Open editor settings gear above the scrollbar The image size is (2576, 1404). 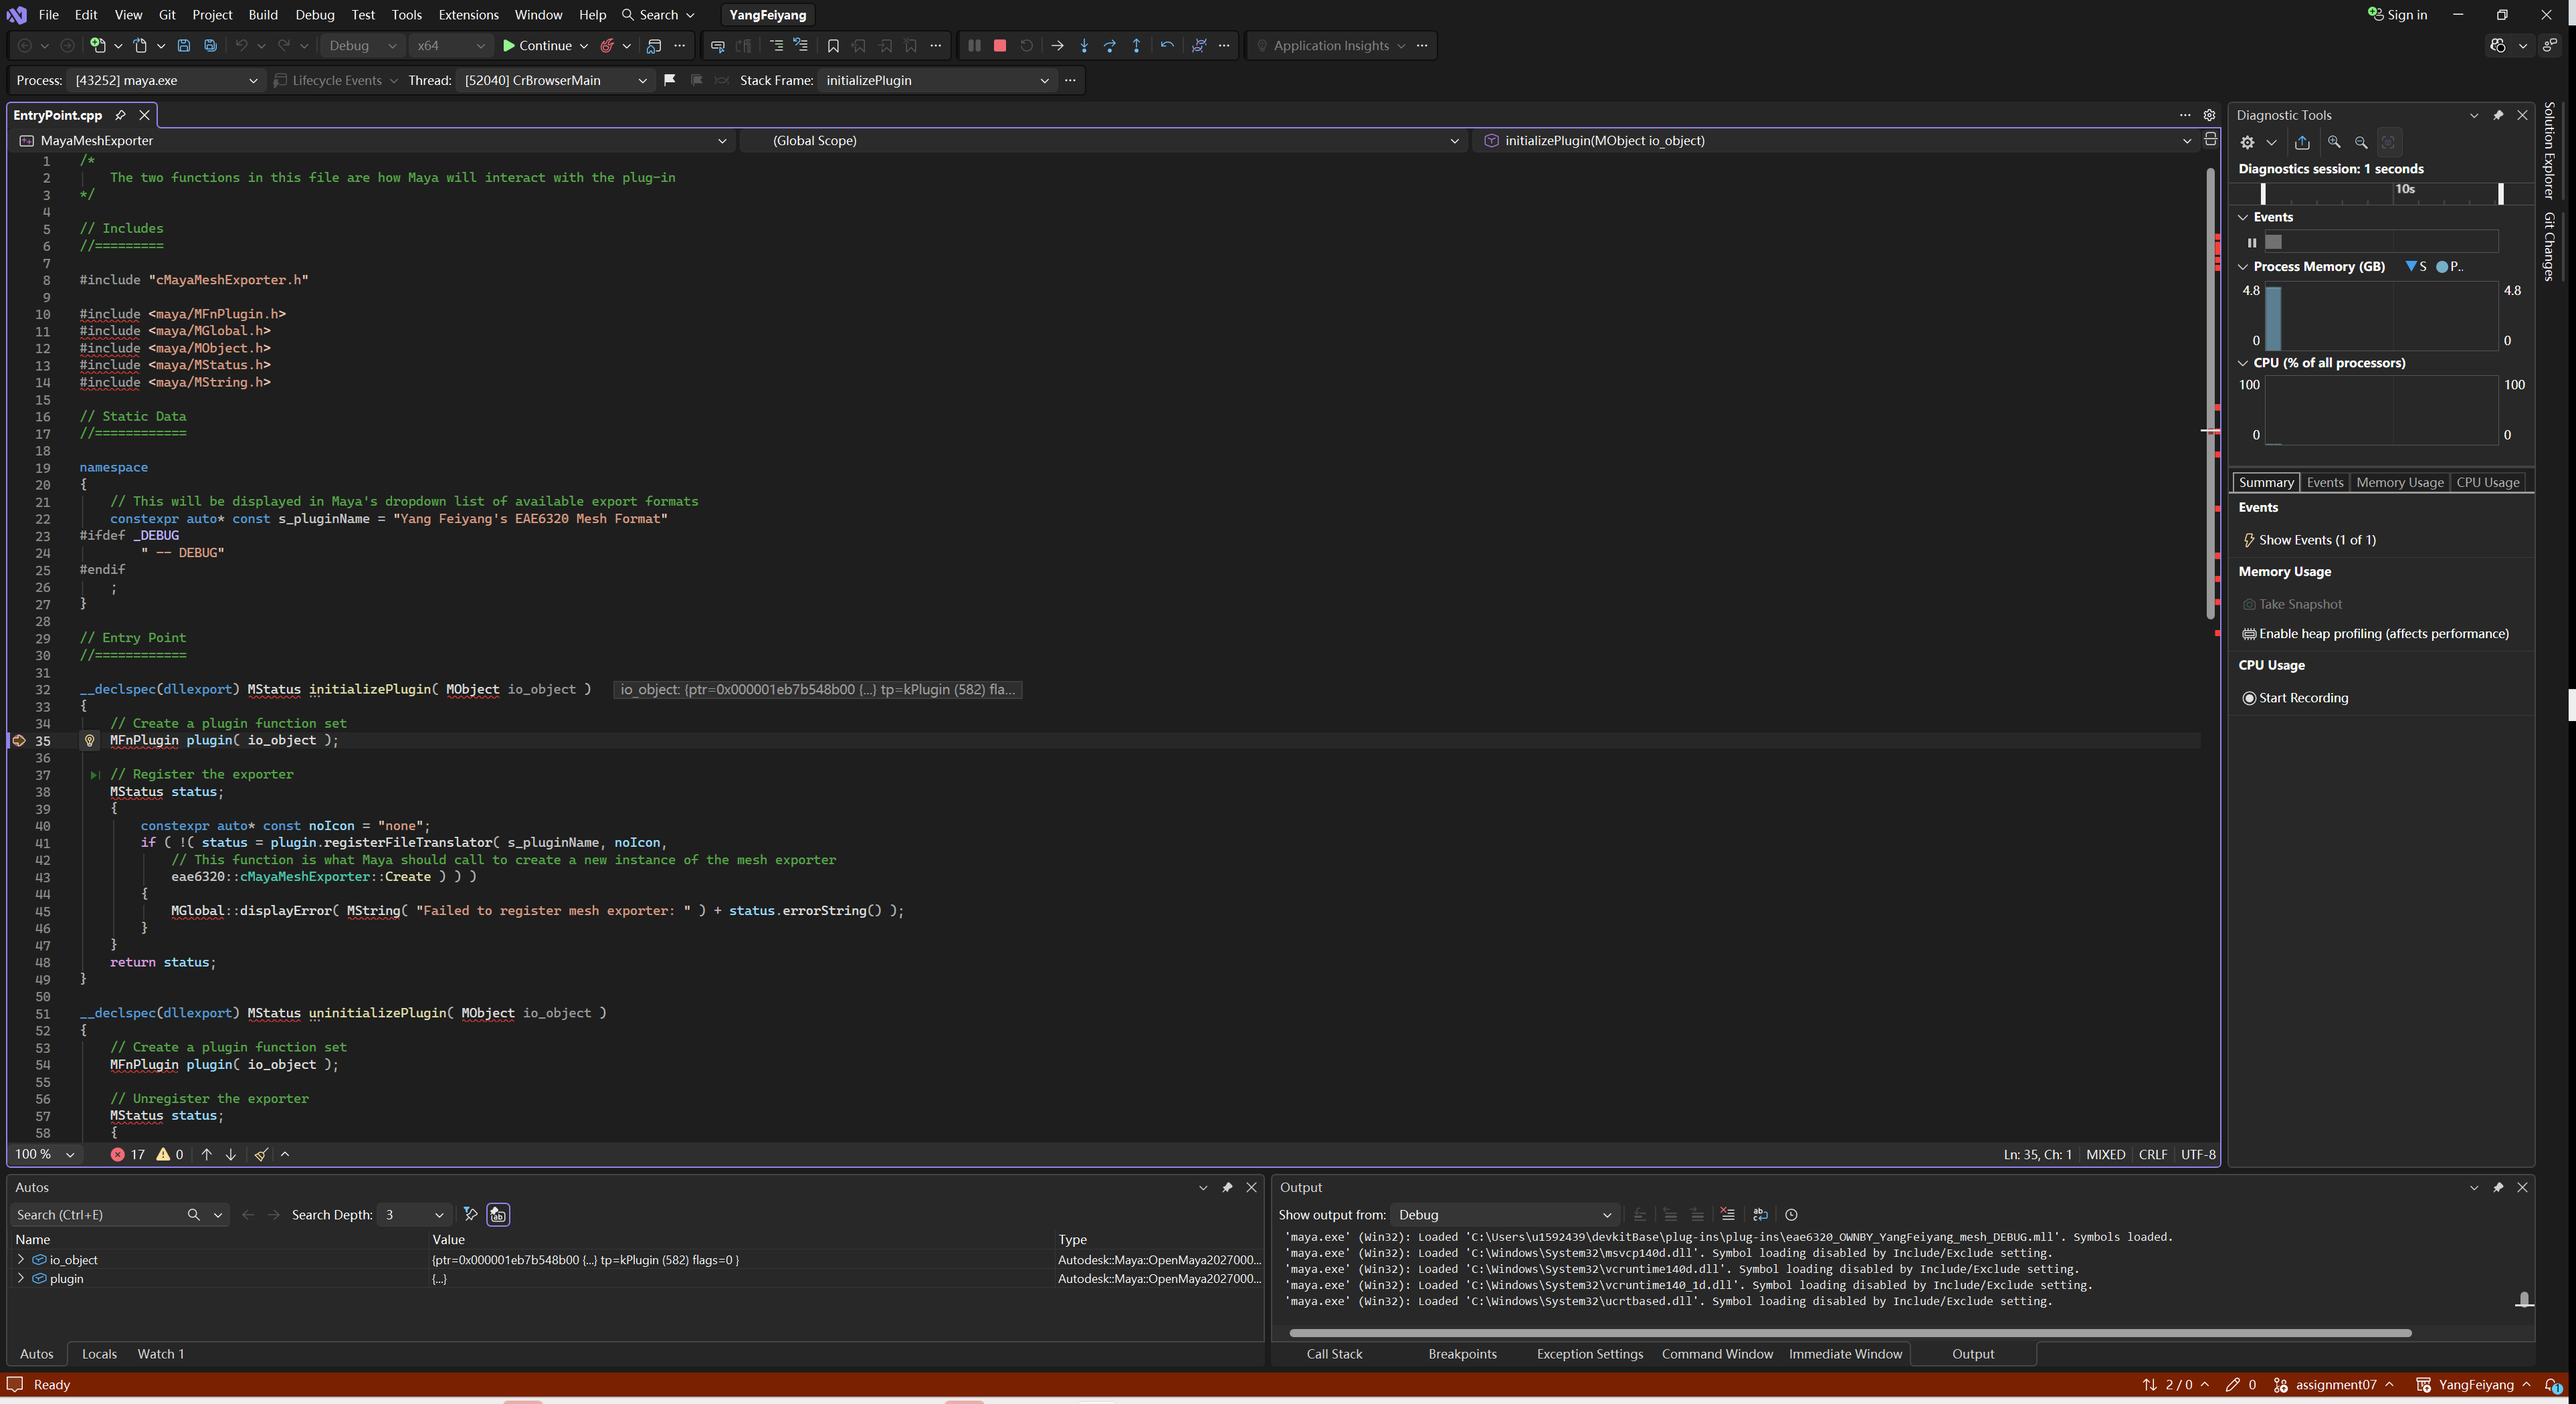coord(2209,115)
